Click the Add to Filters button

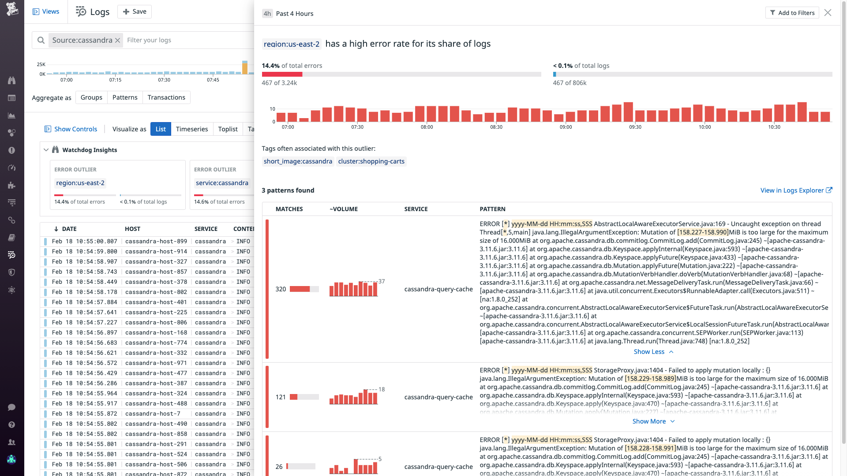[x=792, y=13]
